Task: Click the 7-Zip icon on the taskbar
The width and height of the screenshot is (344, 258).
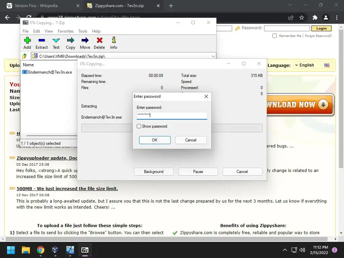Action: click(85, 250)
